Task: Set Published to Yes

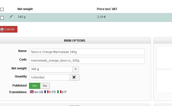Action: (34, 86)
